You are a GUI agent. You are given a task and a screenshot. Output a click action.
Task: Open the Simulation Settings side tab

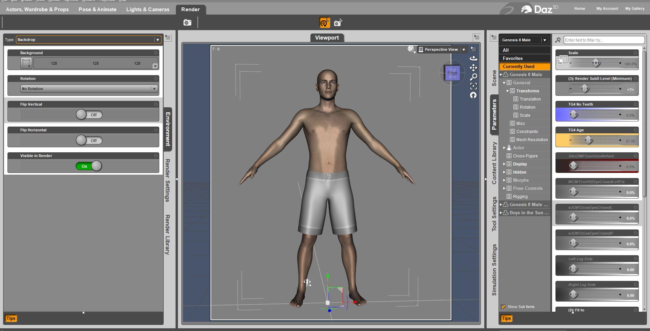click(x=494, y=270)
